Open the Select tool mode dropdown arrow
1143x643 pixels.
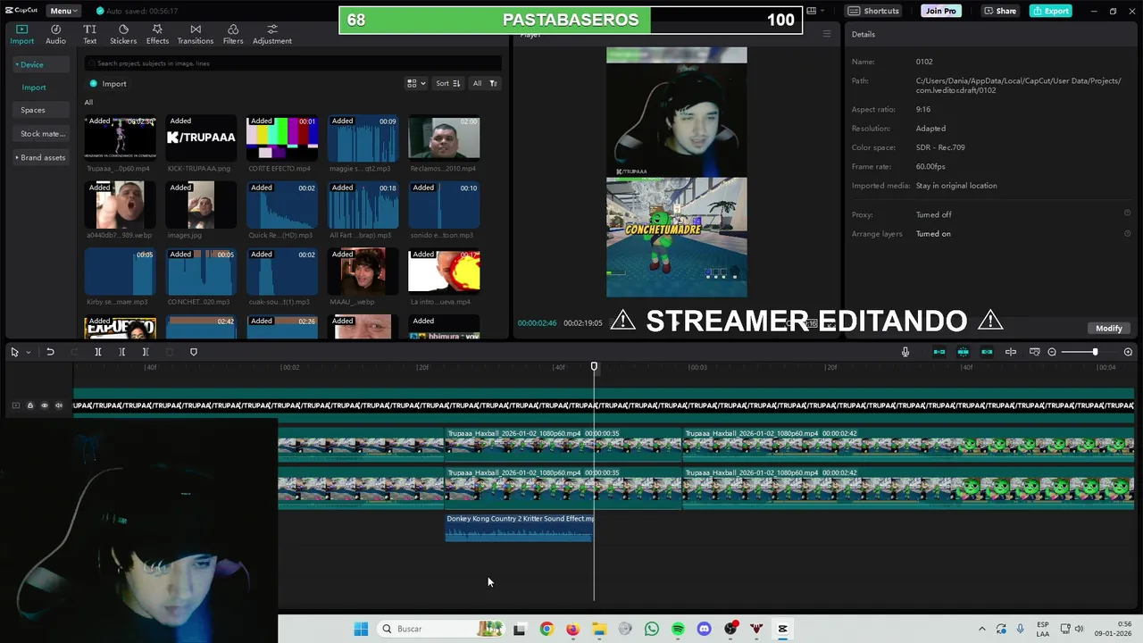(28, 352)
